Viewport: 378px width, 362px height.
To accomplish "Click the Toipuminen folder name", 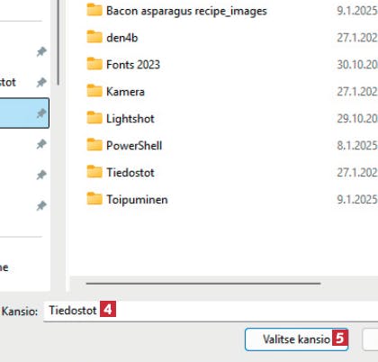I will pos(137,200).
